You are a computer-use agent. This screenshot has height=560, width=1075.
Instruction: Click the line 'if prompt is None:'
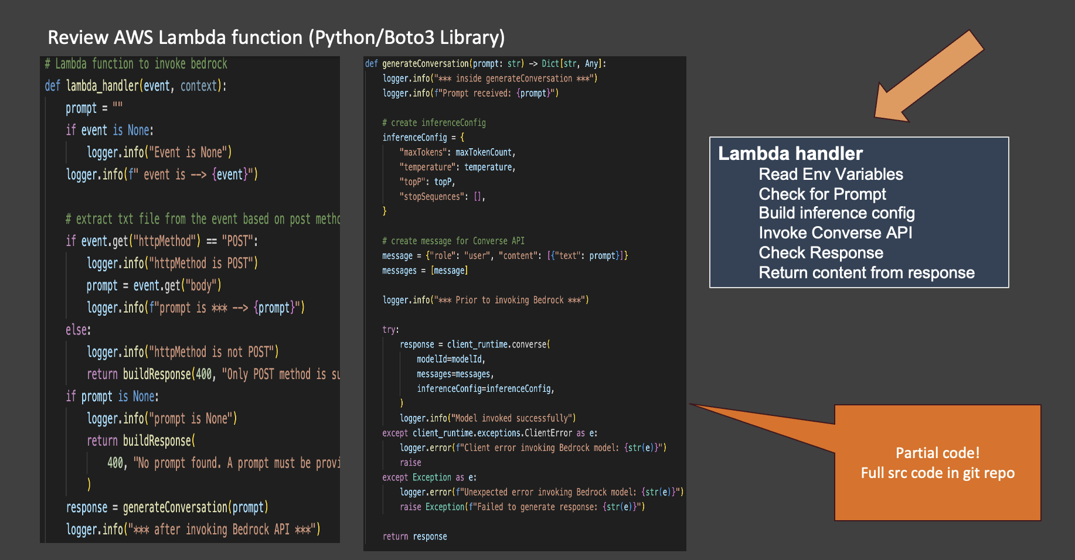112,397
